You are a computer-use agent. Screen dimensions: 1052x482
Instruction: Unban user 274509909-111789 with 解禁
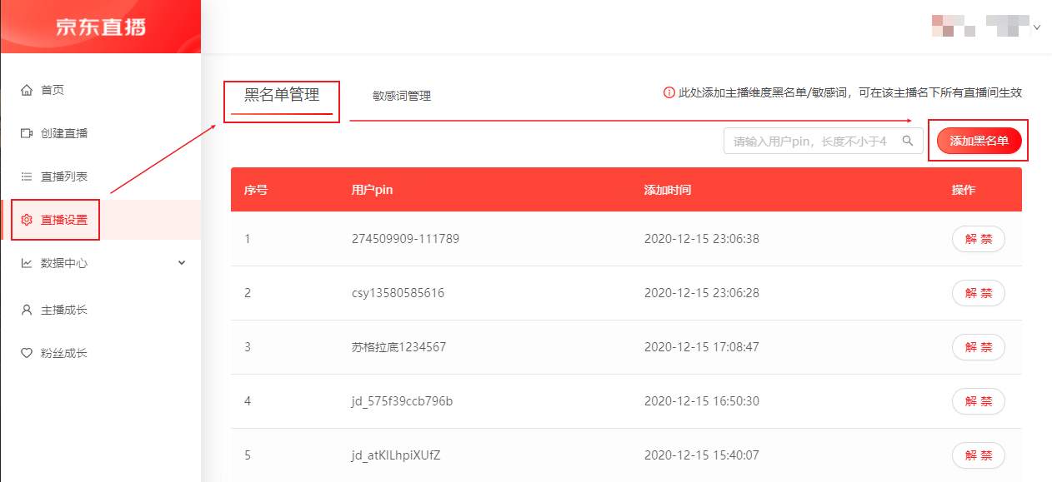pyautogui.click(x=979, y=239)
